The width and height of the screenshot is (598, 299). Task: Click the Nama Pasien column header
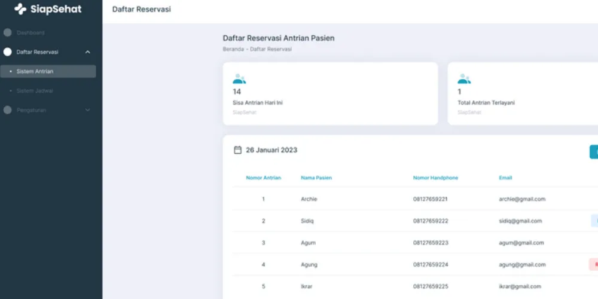316,178
